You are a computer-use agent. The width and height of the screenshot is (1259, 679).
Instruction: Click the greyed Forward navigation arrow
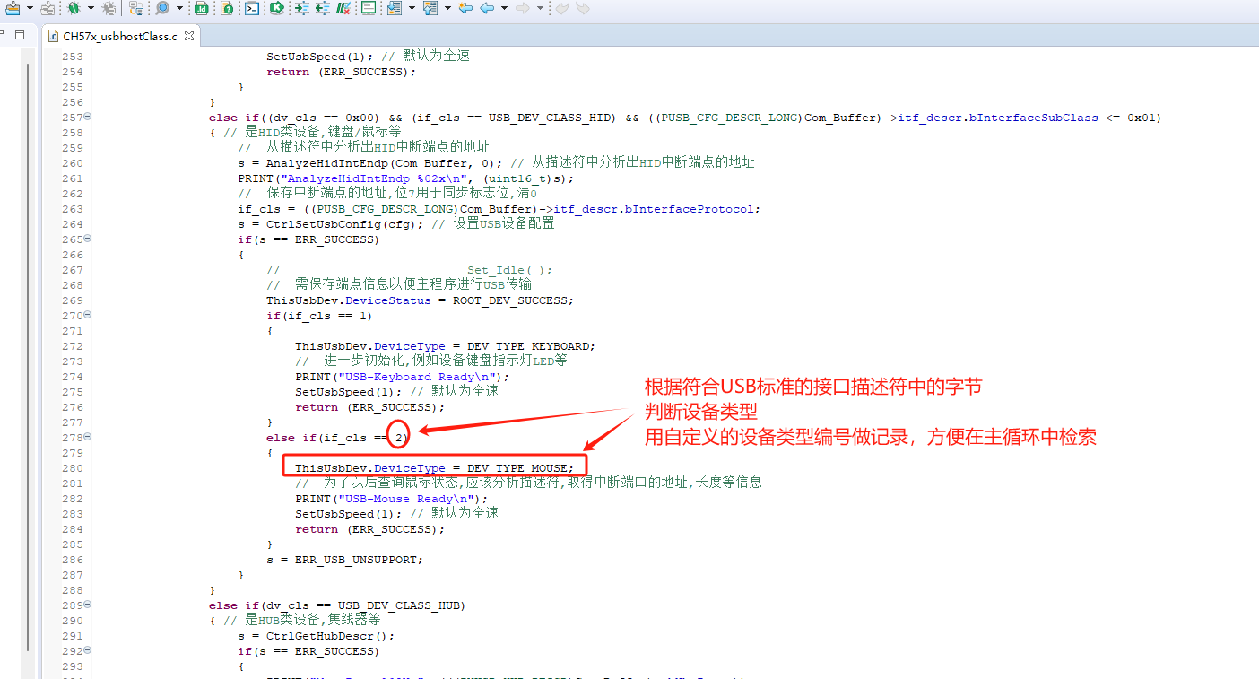523,8
